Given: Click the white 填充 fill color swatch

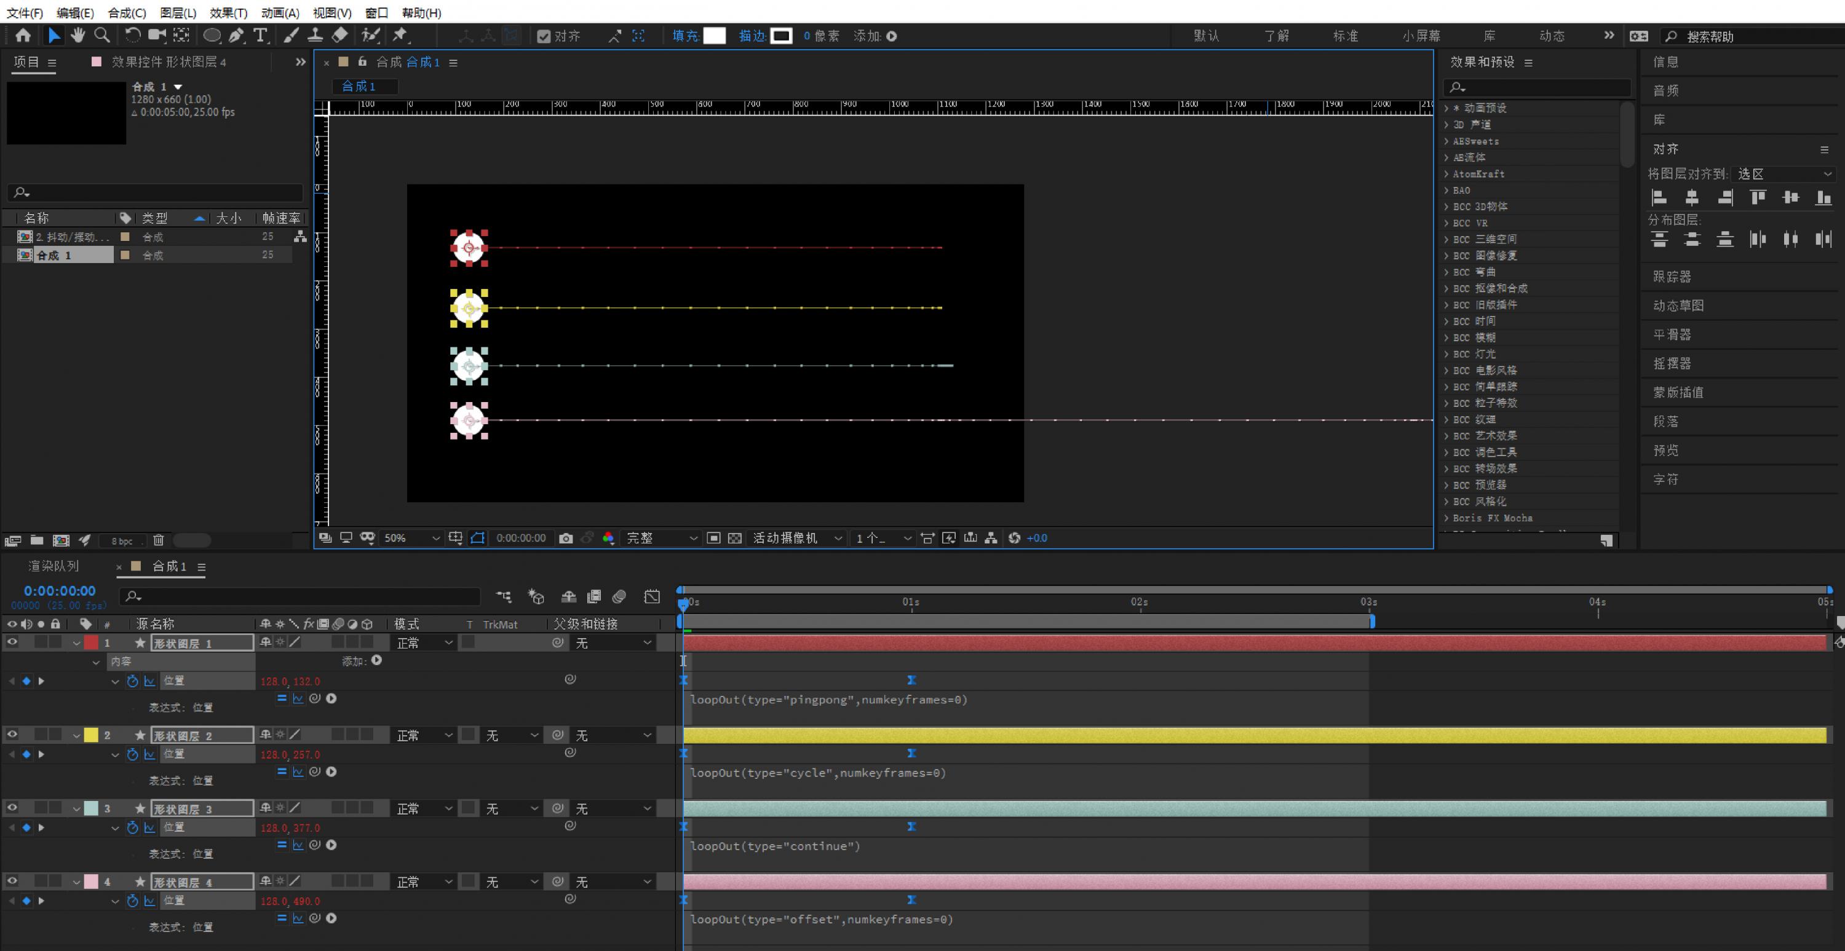Looking at the screenshot, I should (x=715, y=36).
